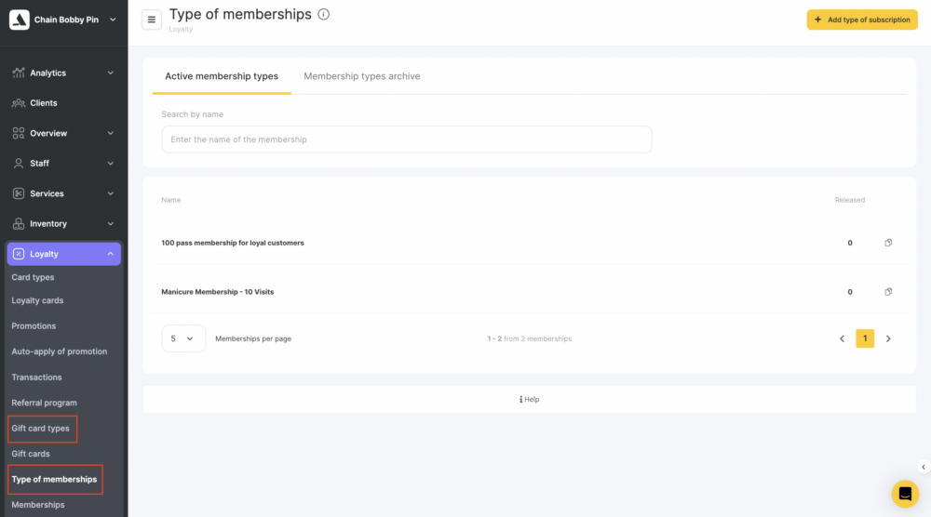Open the Help link
931x517 pixels.
pyautogui.click(x=529, y=400)
